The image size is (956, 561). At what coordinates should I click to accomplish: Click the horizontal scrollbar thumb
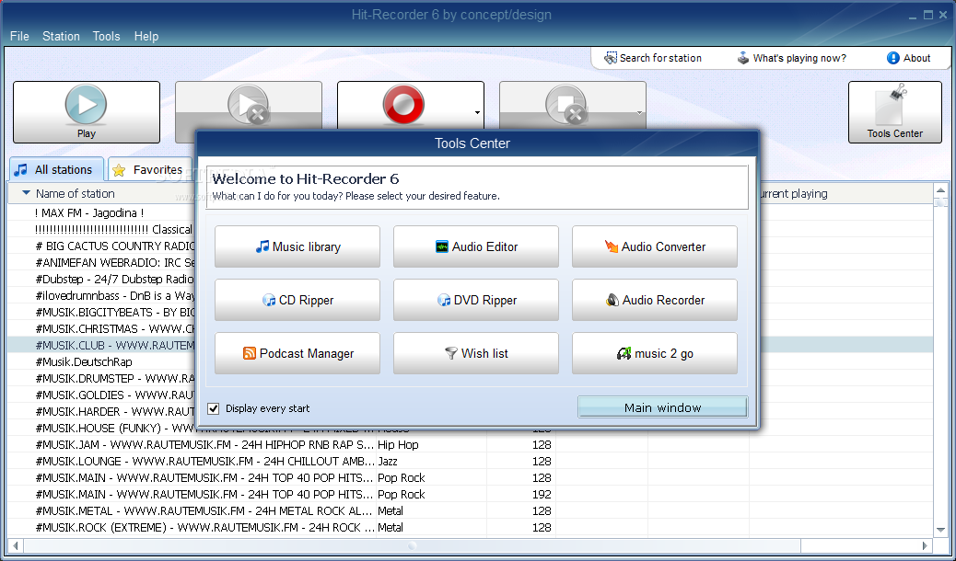coord(413,545)
